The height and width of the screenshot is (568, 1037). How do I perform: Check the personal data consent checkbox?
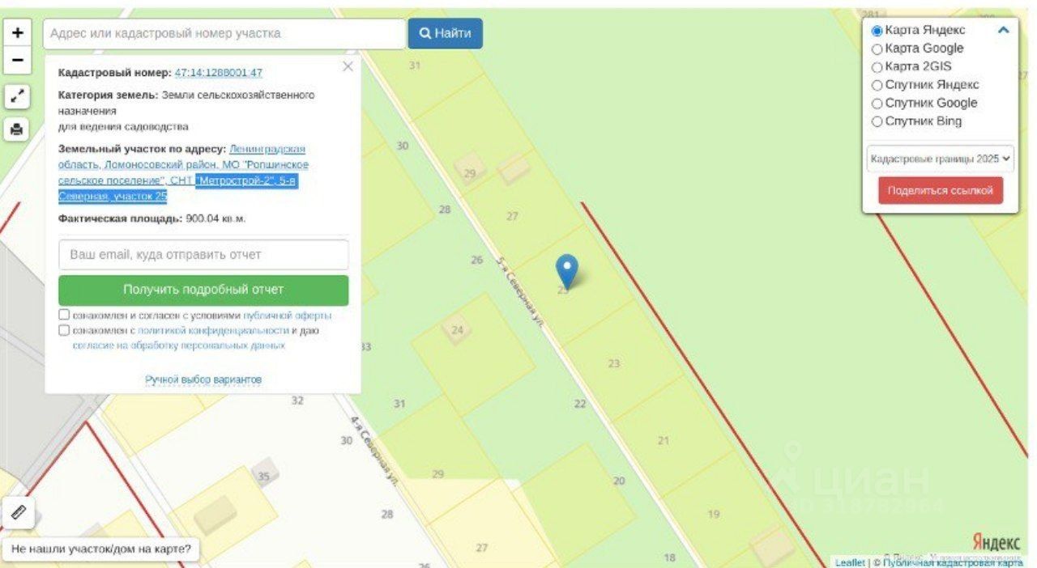tap(64, 330)
